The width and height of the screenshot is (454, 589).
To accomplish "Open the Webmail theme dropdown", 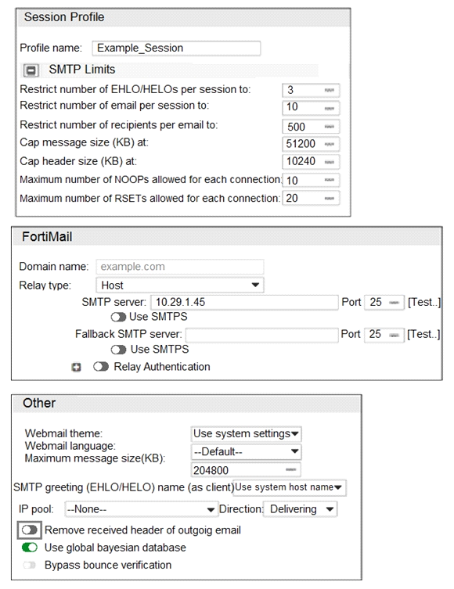I will coord(246,433).
